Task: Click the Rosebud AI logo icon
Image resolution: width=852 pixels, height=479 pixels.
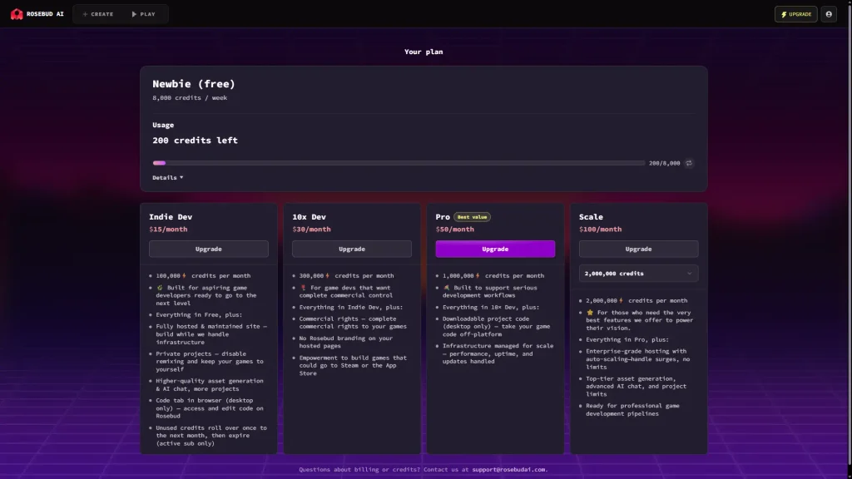Action: [x=17, y=14]
